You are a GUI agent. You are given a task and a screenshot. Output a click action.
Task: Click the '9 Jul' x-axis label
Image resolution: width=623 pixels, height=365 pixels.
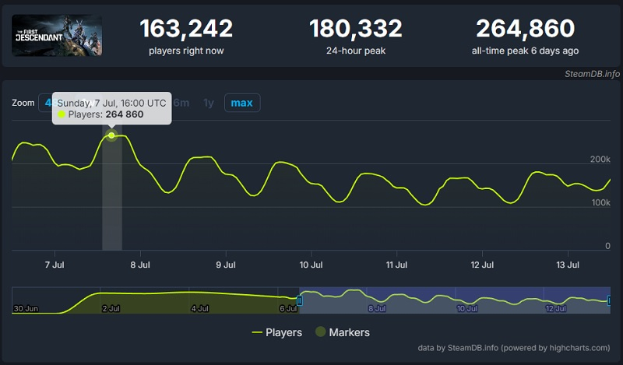[226, 265]
